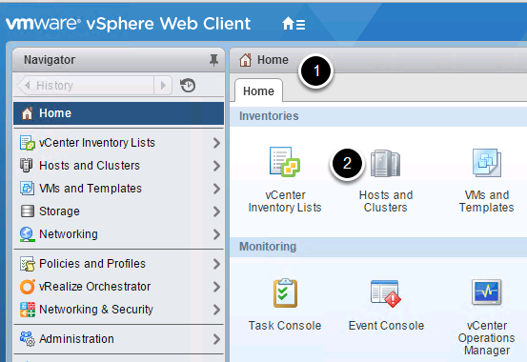
Task: Expand vCenter Inventory Lists chevron in Navigator
Action: tap(216, 143)
